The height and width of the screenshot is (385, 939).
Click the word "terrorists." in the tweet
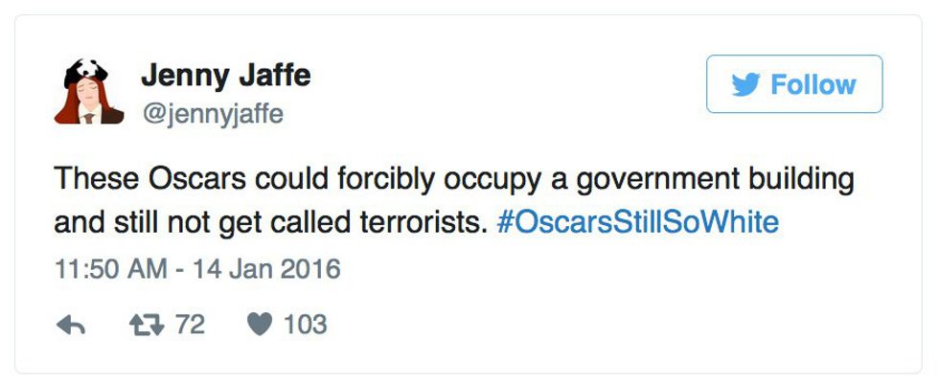tap(416, 223)
